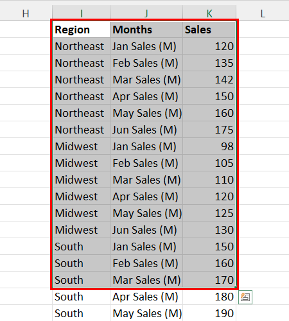Click the Region header cell
This screenshot has width=289, height=321.
[x=82, y=30]
